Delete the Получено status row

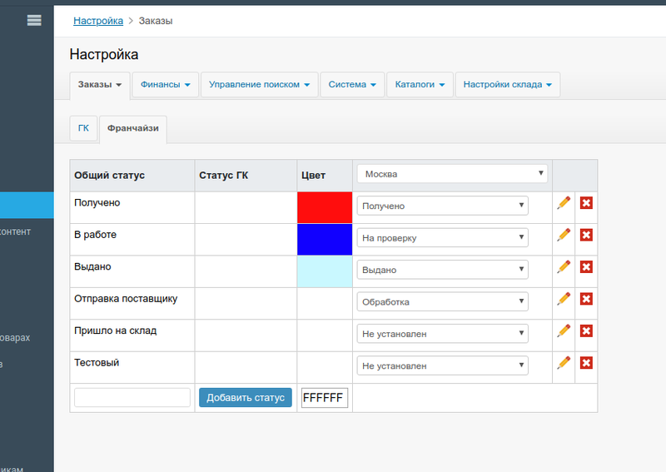(586, 203)
